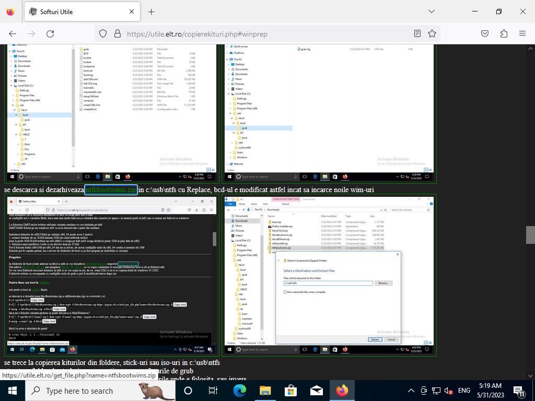Open Microsoft Edge from the taskbar
535x401 pixels.
(x=239, y=391)
